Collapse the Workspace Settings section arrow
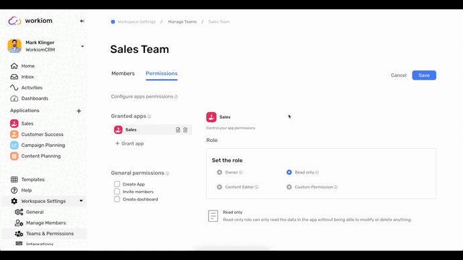The height and width of the screenshot is (260, 463). 81,201
